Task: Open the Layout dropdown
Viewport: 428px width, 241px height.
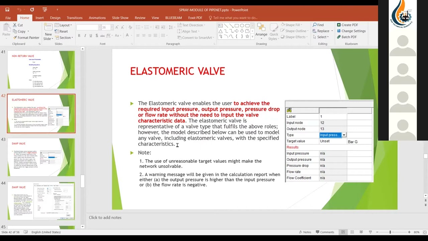Action: [x=63, y=25]
